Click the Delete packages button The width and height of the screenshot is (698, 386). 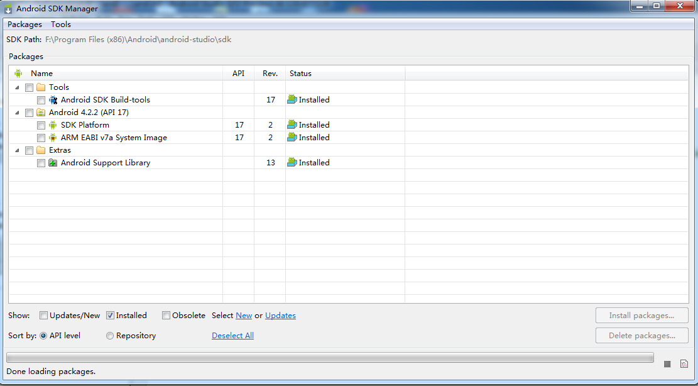642,336
